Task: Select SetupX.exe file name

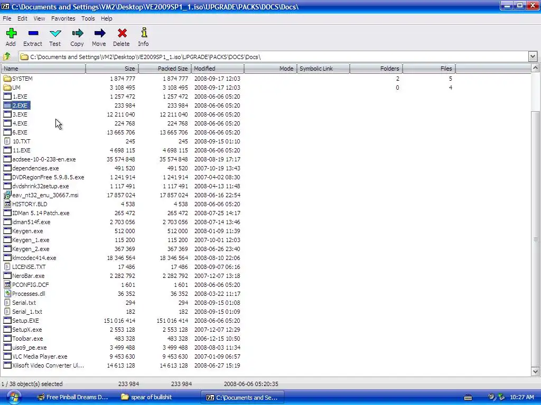Action: pos(27,329)
